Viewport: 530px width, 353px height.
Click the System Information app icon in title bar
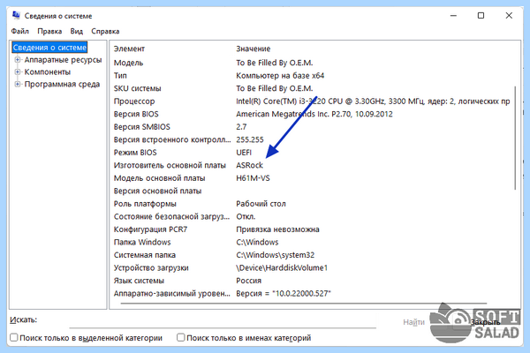click(x=16, y=16)
